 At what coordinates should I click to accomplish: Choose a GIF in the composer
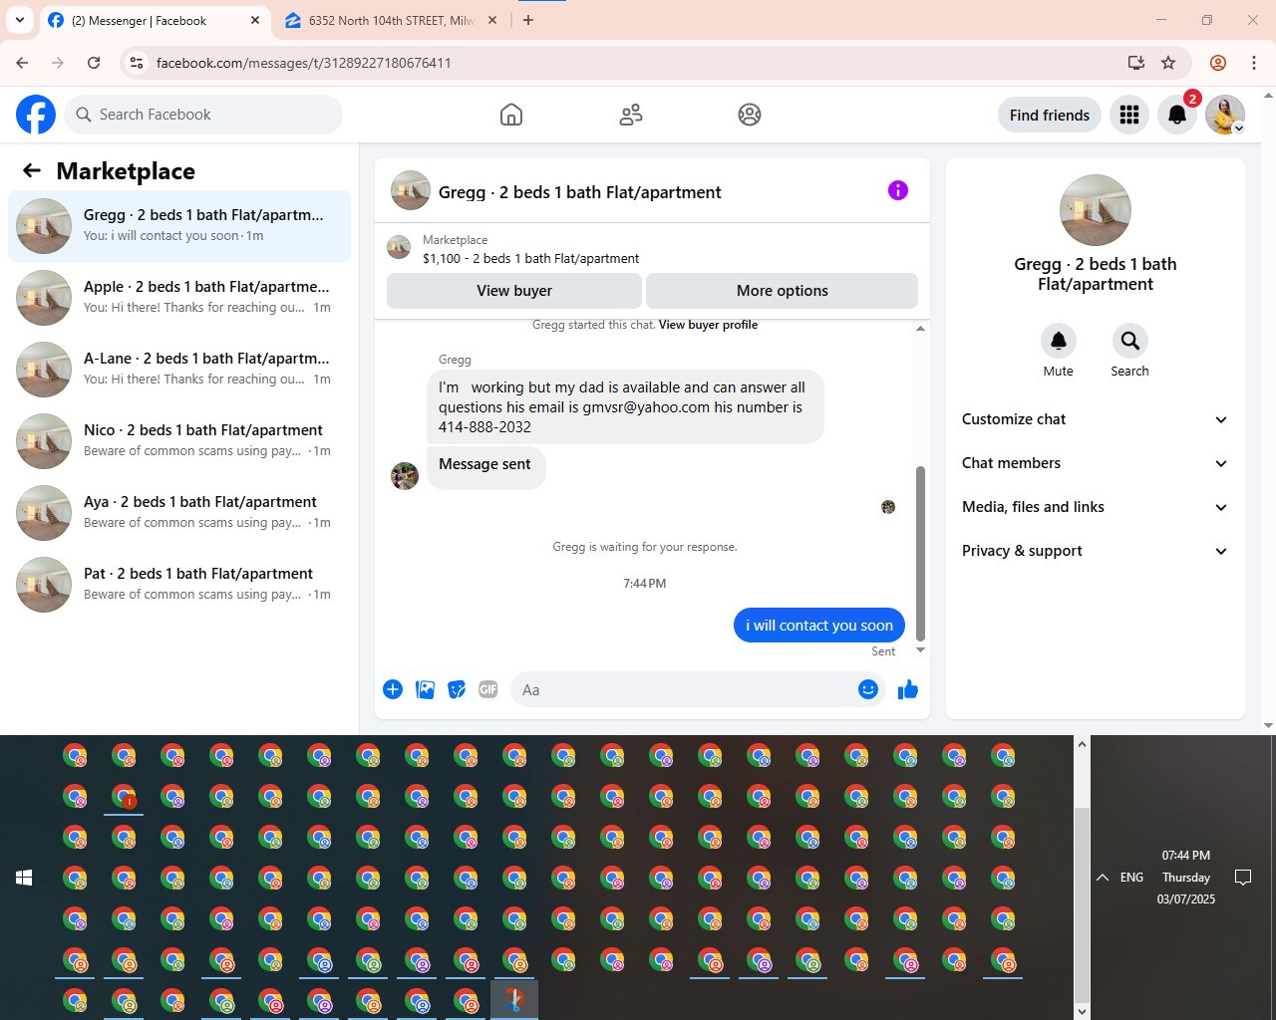(488, 689)
